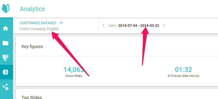Select the pie chart analytics icon

tap(6, 72)
